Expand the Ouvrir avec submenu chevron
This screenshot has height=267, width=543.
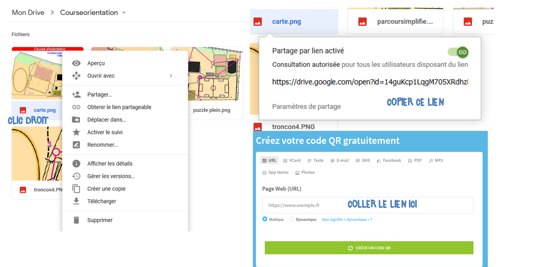(x=171, y=76)
